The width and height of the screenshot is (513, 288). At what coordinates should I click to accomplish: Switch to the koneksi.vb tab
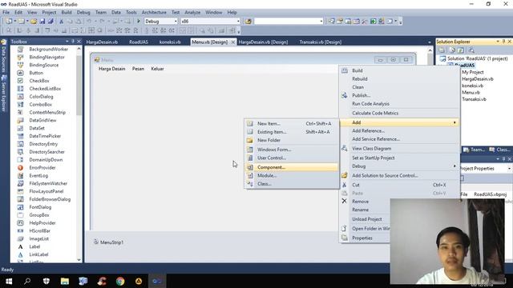[x=170, y=42]
